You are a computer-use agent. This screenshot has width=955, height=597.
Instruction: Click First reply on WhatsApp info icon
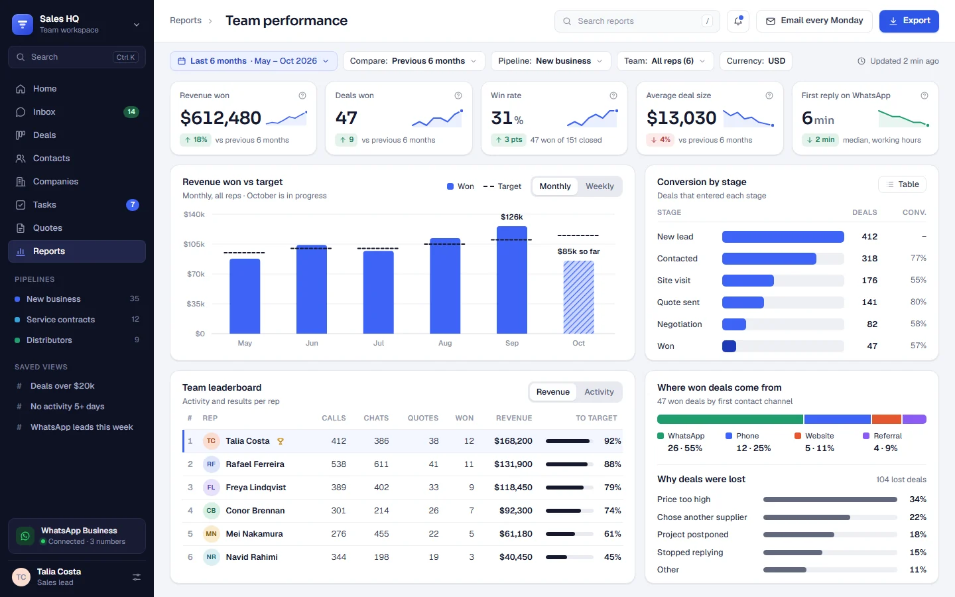click(924, 96)
